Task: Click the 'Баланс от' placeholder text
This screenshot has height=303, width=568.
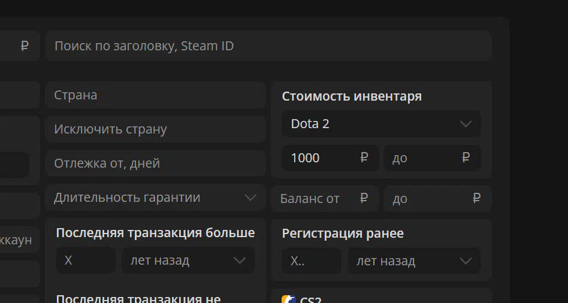Action: 310,199
